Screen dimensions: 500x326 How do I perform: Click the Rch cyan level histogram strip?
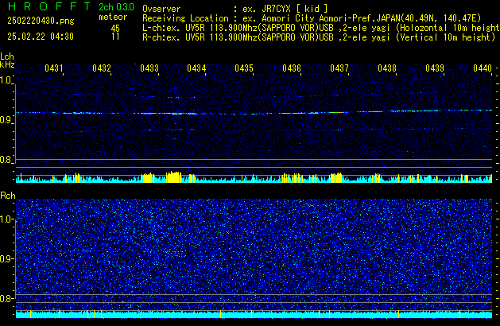[254, 314]
